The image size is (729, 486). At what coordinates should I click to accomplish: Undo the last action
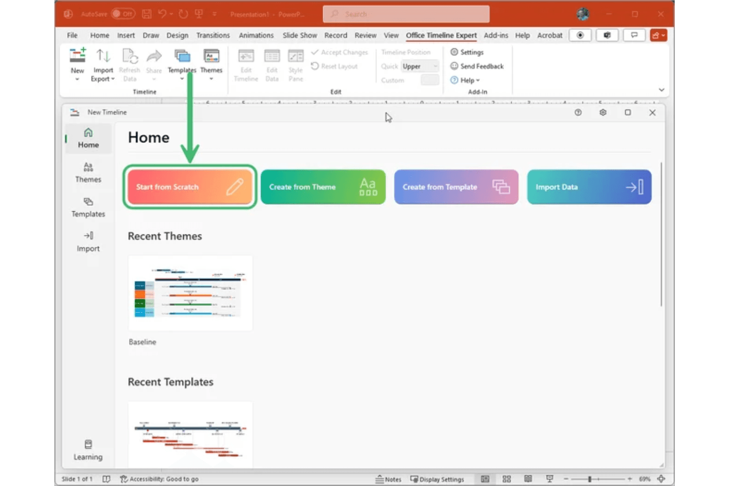coord(162,14)
